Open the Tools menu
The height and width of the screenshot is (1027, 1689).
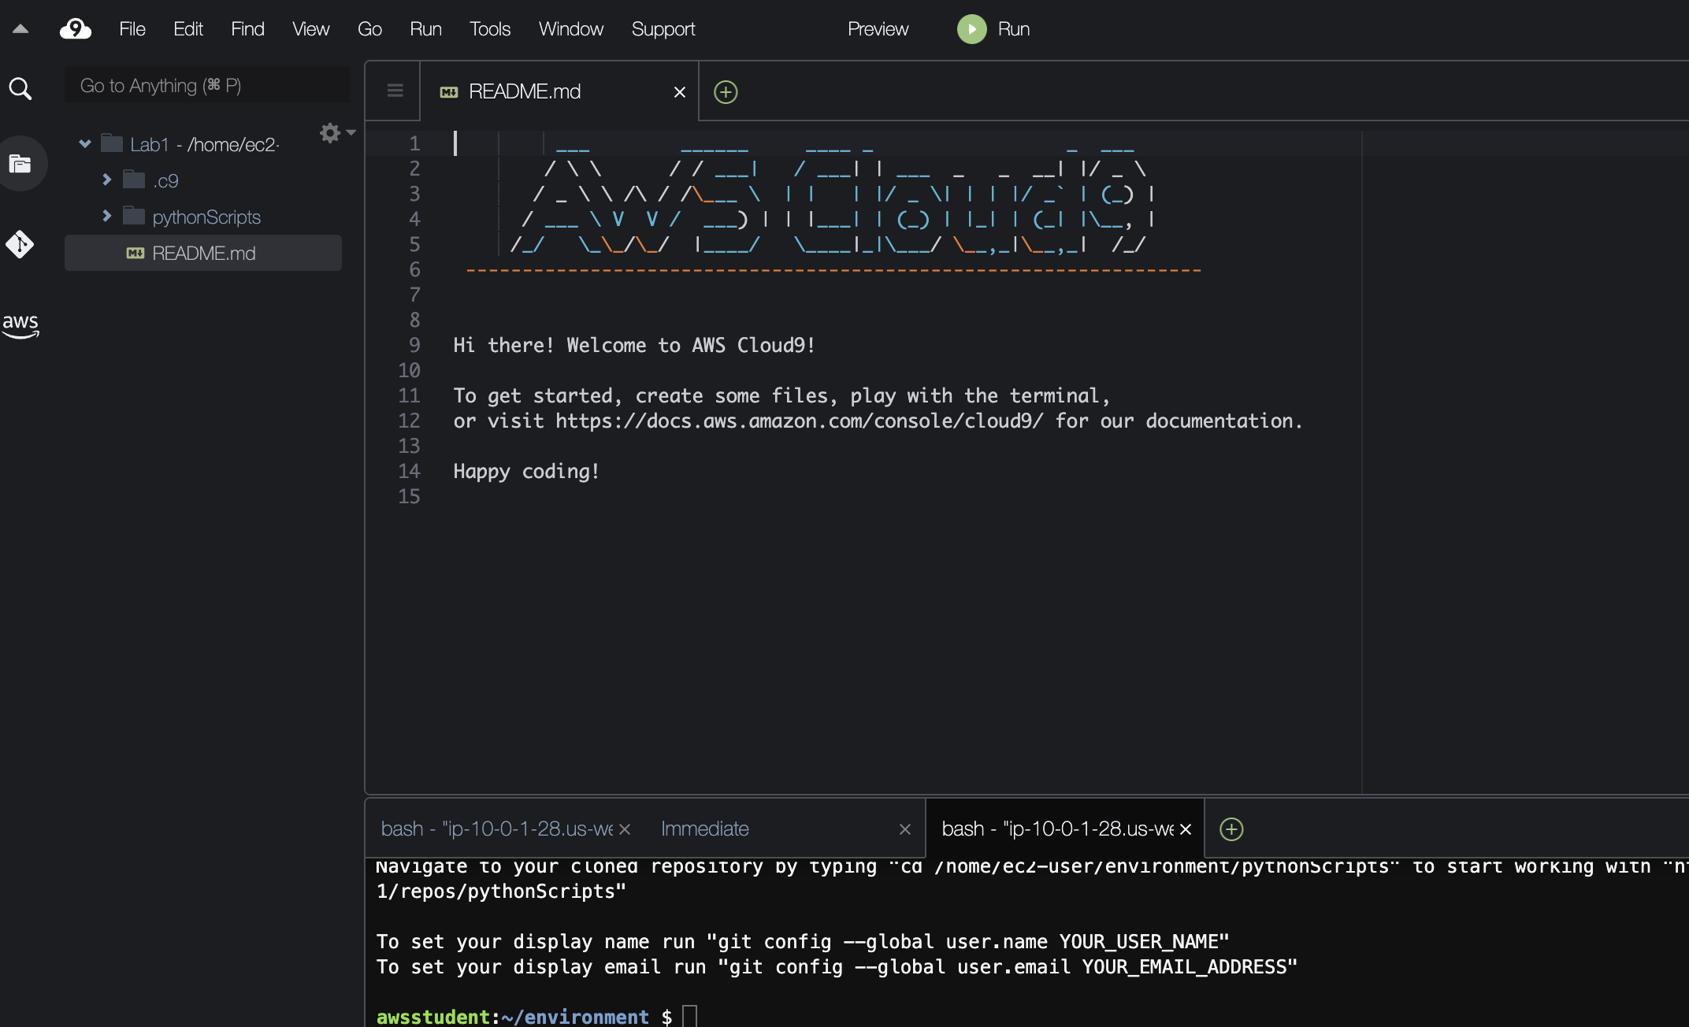click(489, 29)
